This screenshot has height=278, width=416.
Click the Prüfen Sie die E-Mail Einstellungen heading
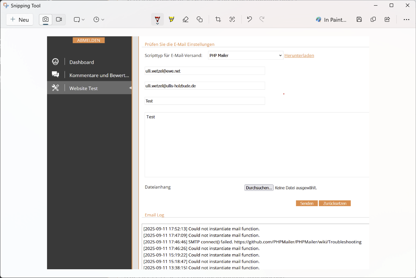(180, 44)
